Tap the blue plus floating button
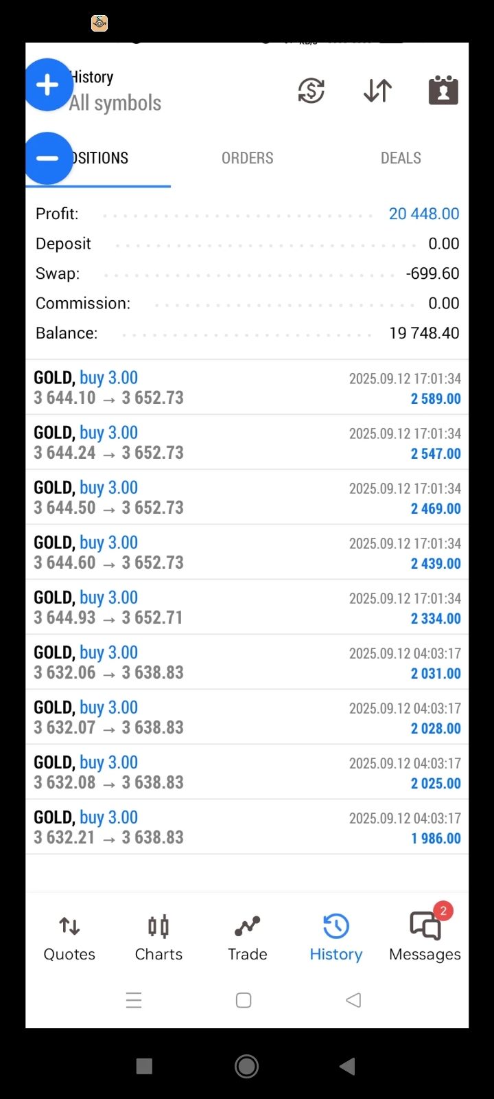 point(48,85)
